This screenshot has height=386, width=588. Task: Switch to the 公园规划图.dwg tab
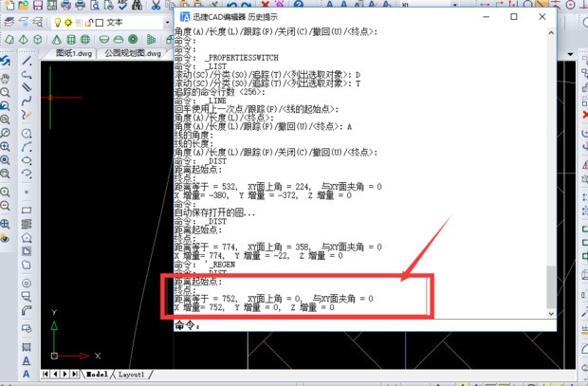tap(132, 54)
